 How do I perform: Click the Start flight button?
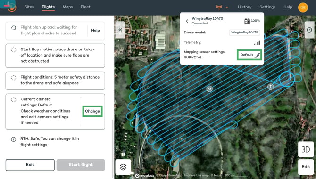[81, 165]
